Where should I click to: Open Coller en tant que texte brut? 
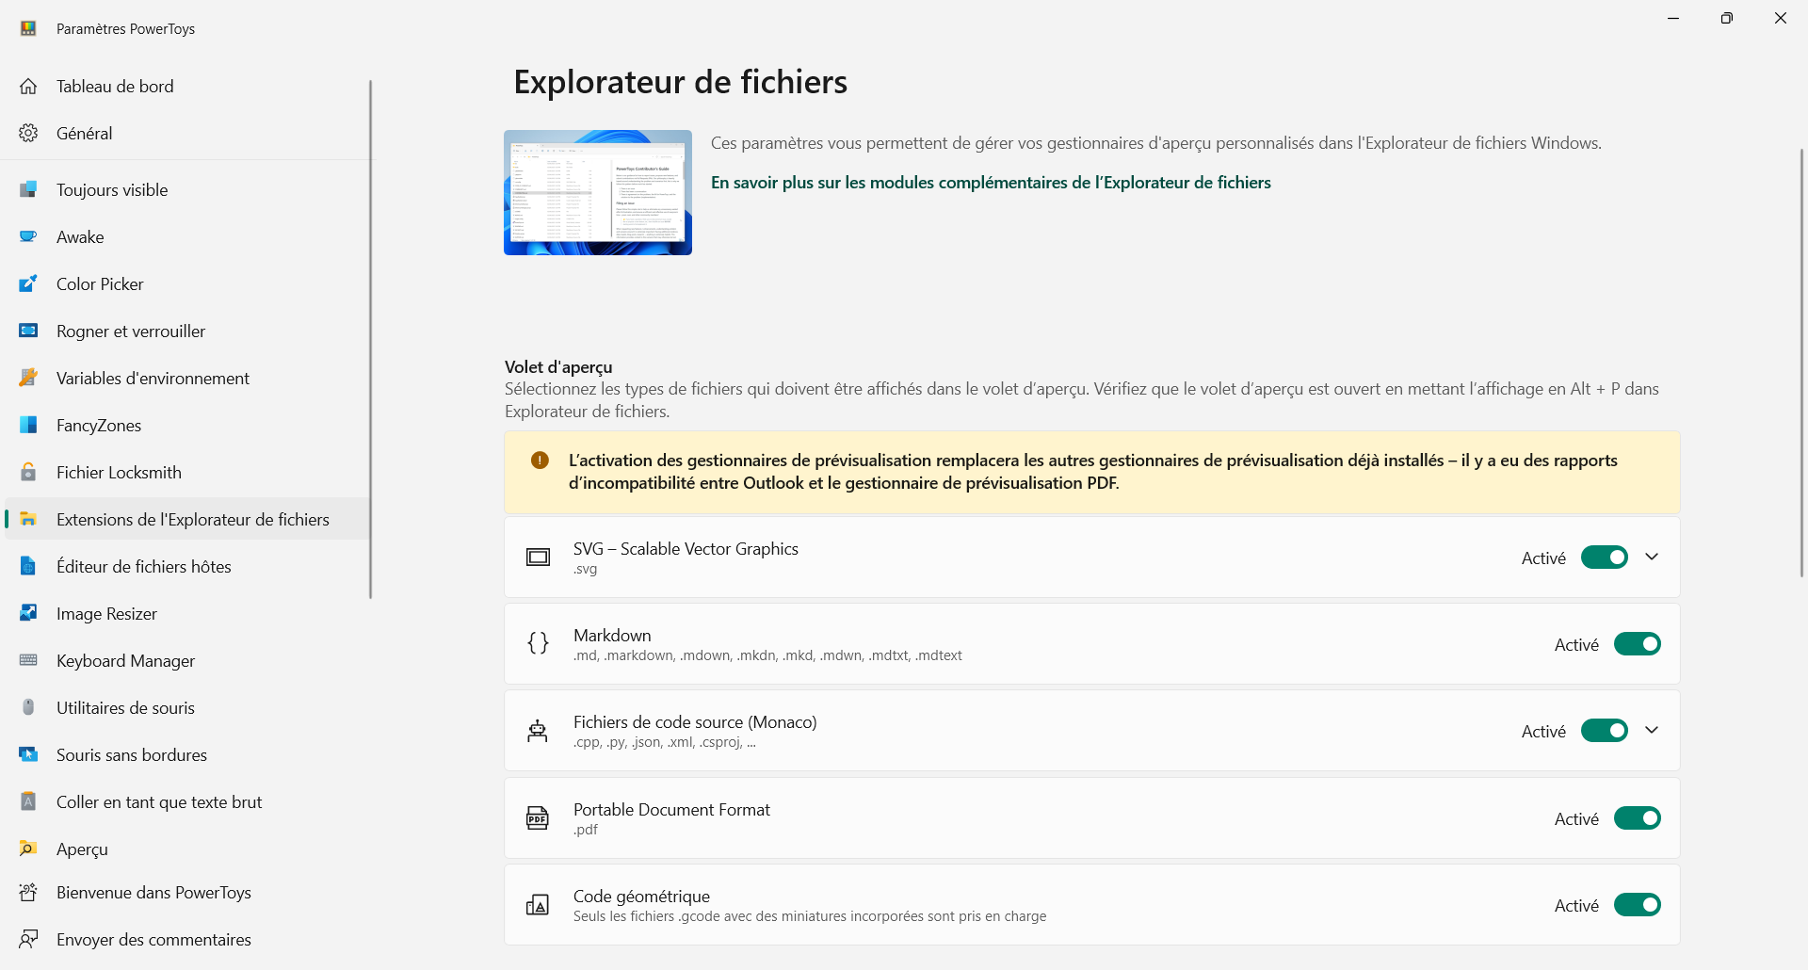[x=186, y=802]
